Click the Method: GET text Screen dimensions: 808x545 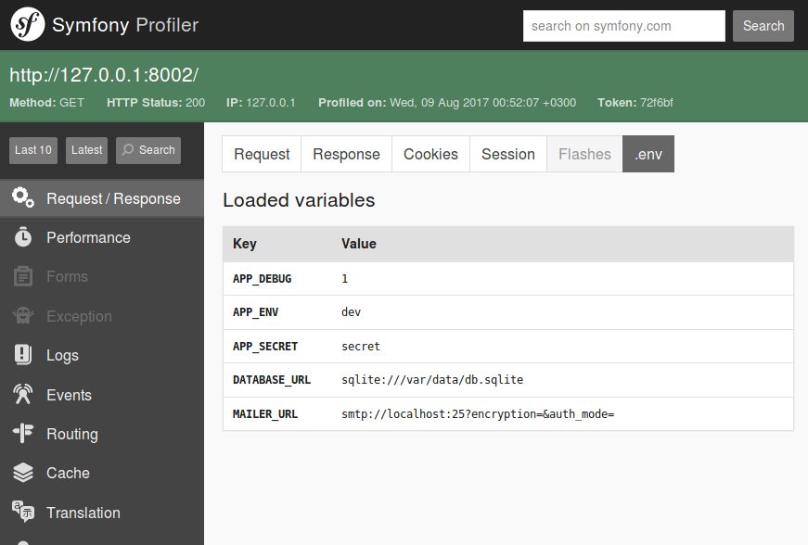click(47, 102)
